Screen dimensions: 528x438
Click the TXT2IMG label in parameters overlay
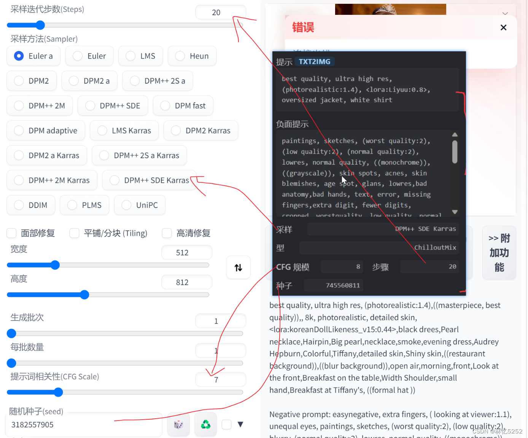tap(315, 61)
